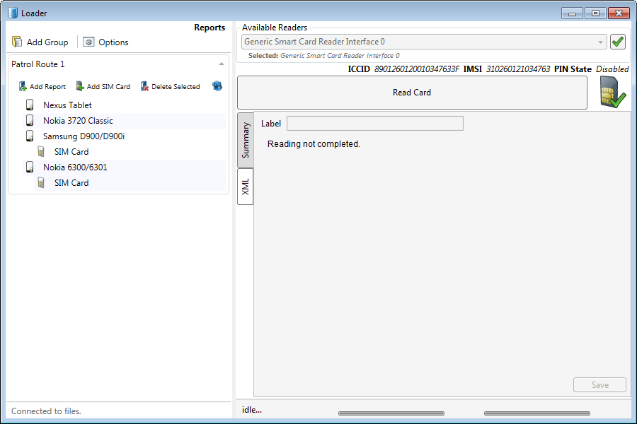Click the Loader app icon in title bar

click(x=13, y=13)
